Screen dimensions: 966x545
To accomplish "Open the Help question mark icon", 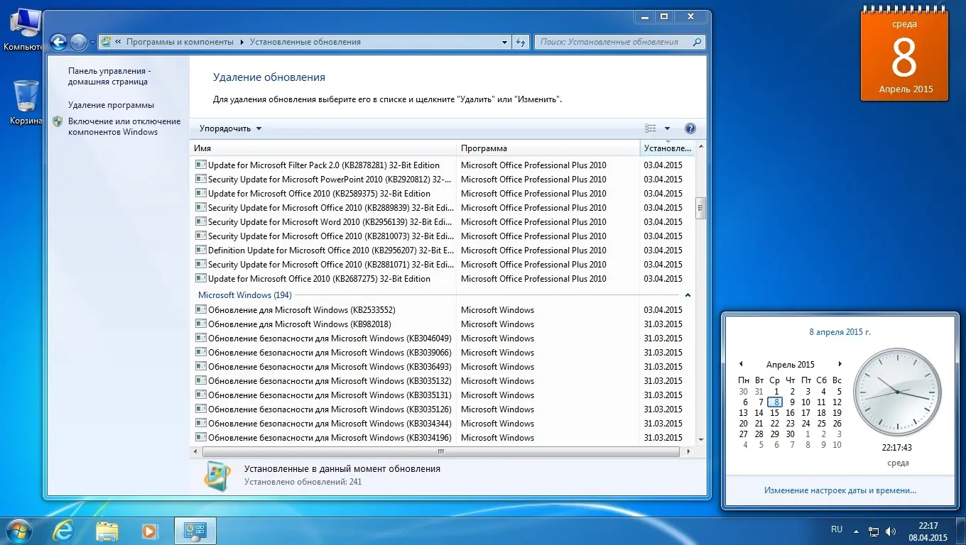I will point(690,128).
